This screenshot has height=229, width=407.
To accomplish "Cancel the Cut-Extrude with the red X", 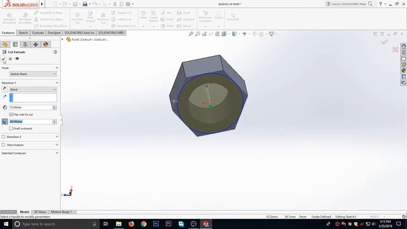I will tap(10, 59).
